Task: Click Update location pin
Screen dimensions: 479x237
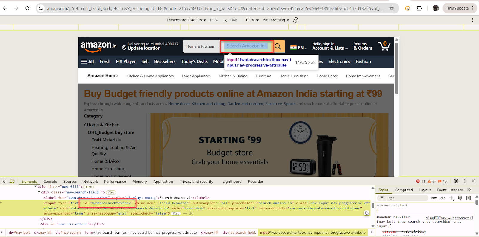Action: [x=124, y=48]
